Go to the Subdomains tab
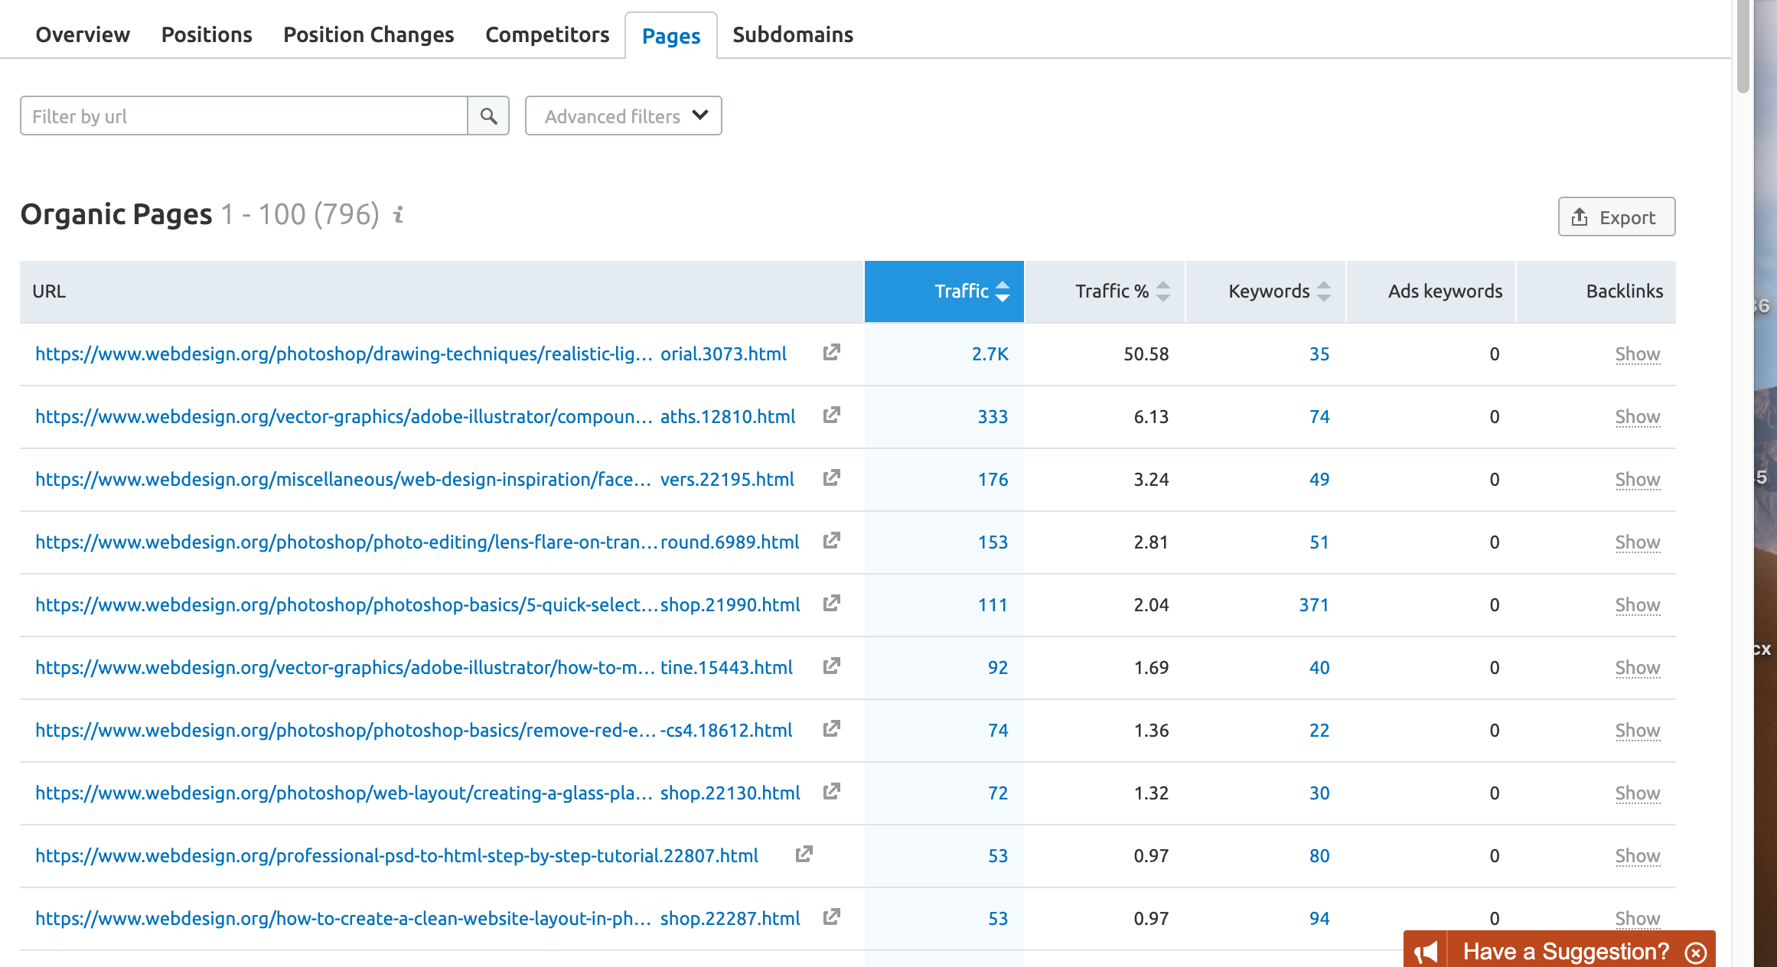The width and height of the screenshot is (1777, 967). [793, 35]
